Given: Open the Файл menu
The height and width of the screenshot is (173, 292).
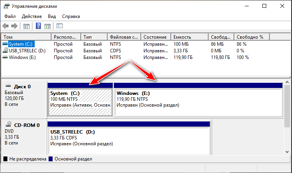Looking at the screenshot, I should 10,16.
